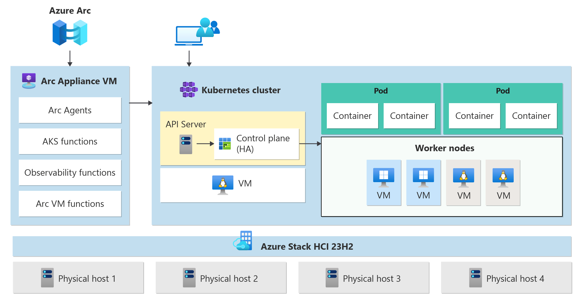The width and height of the screenshot is (579, 303).
Task: Click the API Server rack icon
Action: [x=186, y=144]
